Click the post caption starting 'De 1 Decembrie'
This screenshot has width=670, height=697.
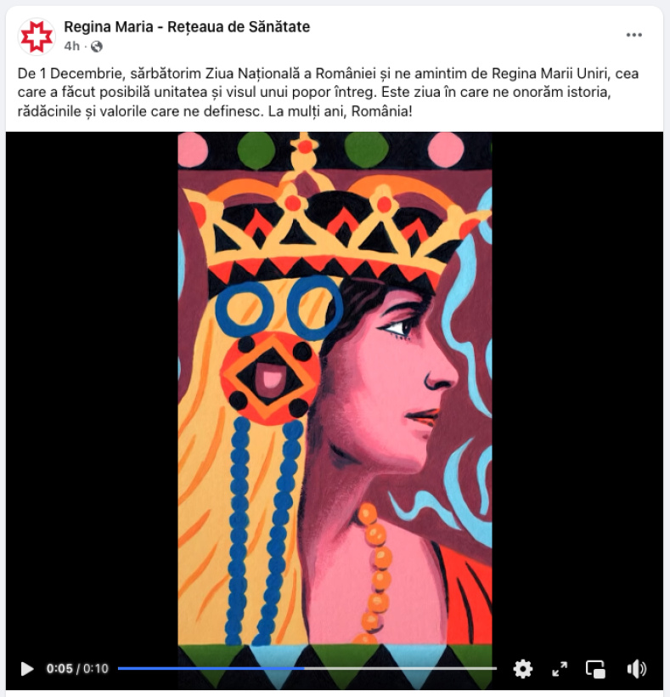tap(328, 92)
